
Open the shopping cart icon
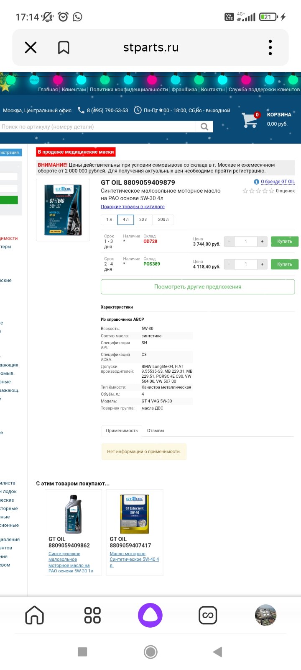[x=250, y=120]
